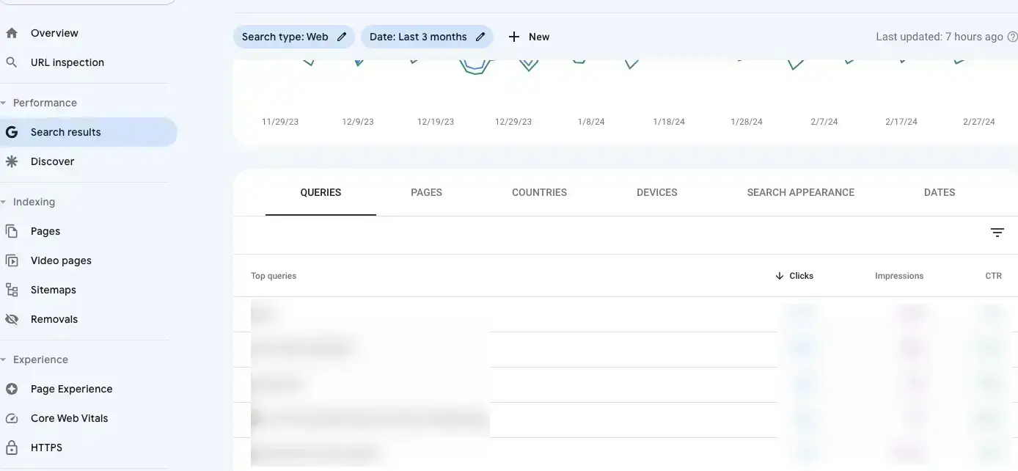Switch to the Queries tab
This screenshot has height=471, width=1018.
point(321,192)
